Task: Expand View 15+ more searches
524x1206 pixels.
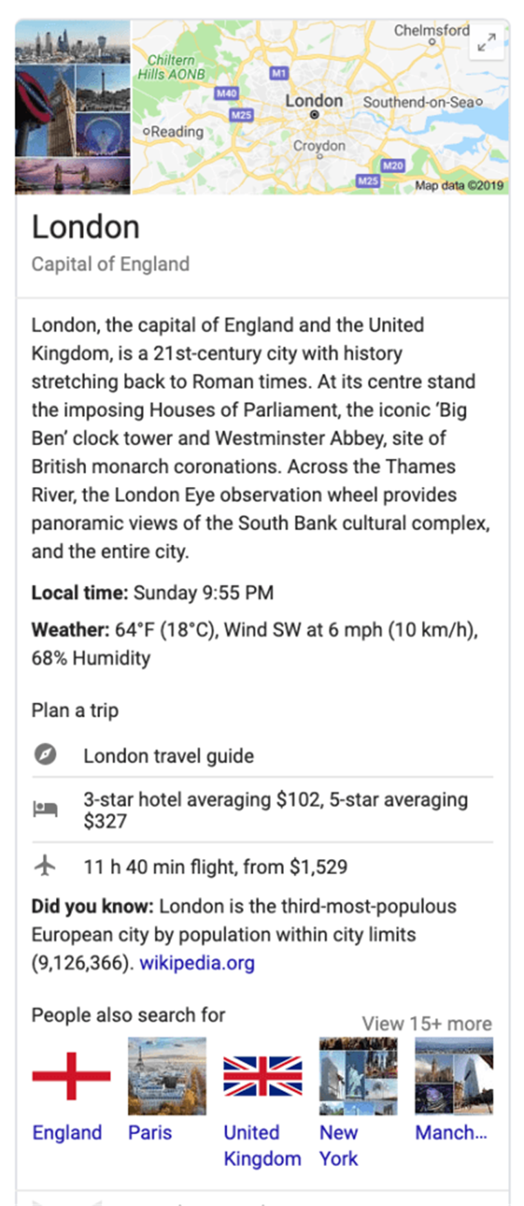Action: click(427, 1023)
